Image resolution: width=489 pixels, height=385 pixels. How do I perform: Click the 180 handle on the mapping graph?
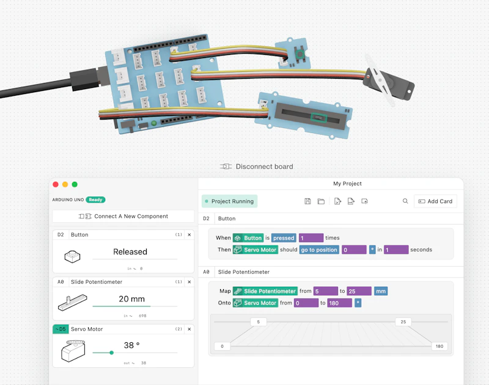(439, 346)
